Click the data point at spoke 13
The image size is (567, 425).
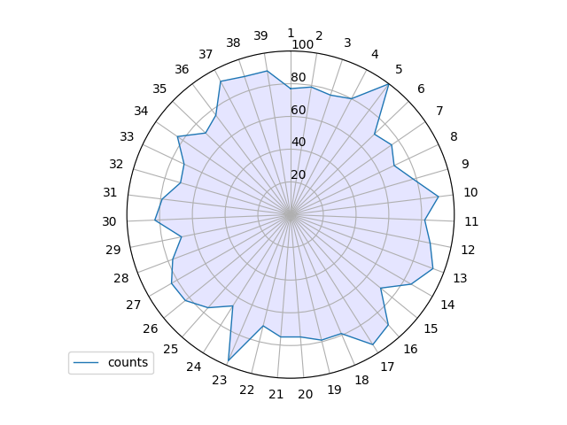tap(433, 269)
